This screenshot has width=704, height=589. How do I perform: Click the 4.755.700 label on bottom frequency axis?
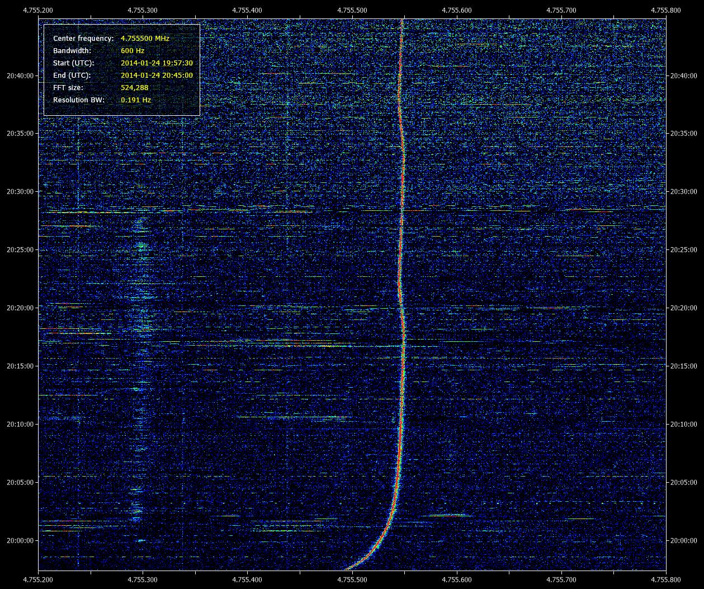click(561, 580)
